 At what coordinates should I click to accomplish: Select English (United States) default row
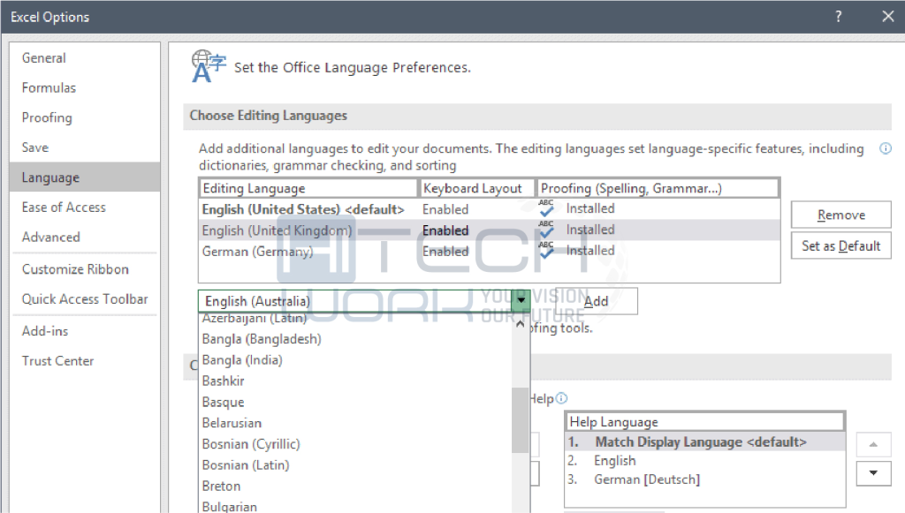(488, 208)
